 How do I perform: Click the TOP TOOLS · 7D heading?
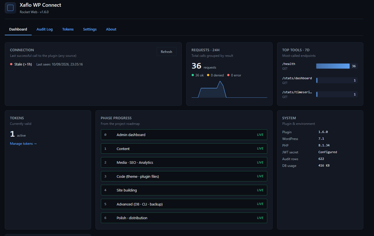click(296, 50)
